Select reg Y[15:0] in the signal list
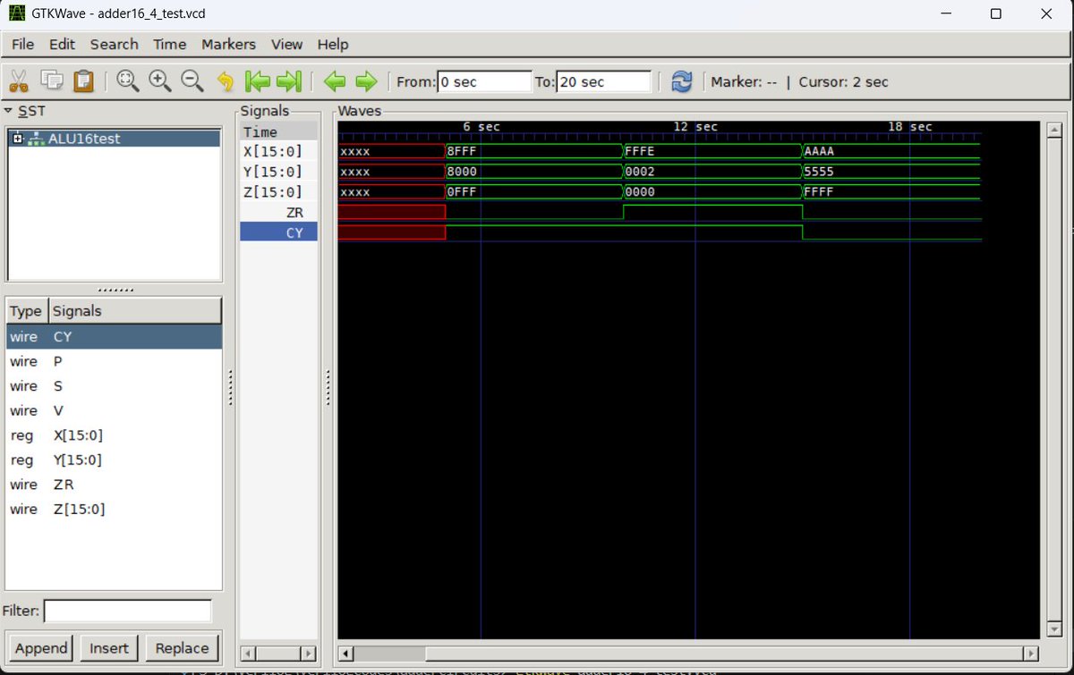The width and height of the screenshot is (1074, 675). pyautogui.click(x=114, y=460)
